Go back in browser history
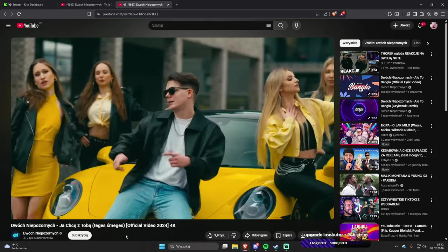448x252 pixels. [5, 14]
